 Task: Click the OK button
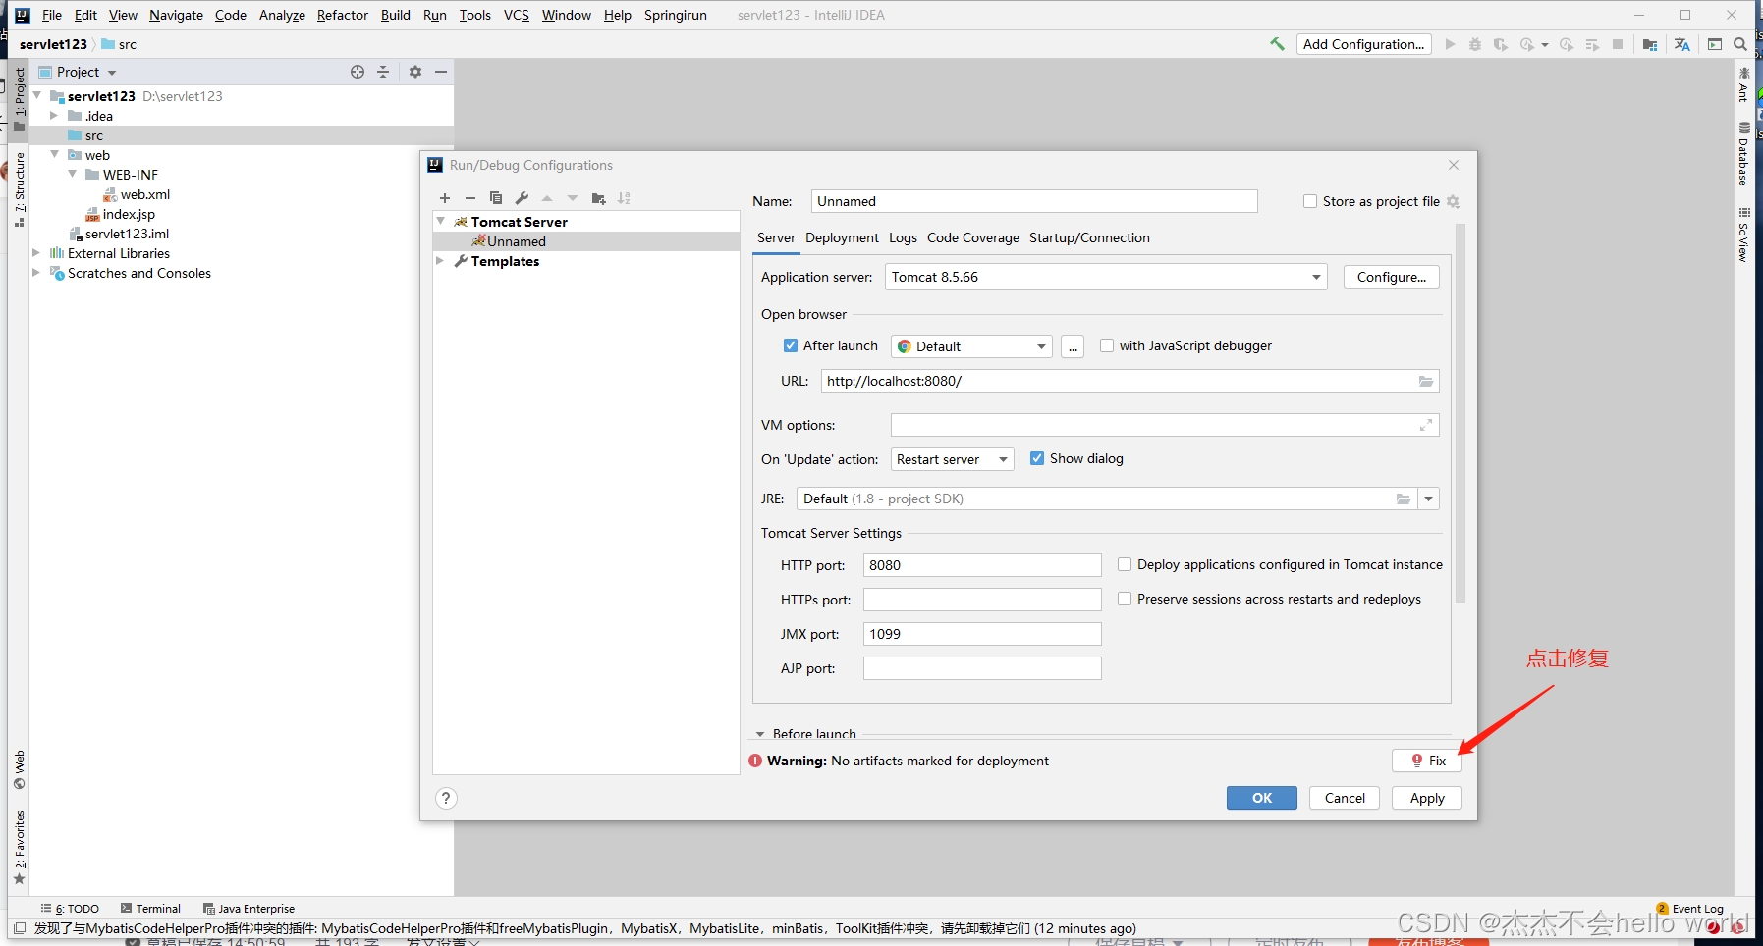1262,798
